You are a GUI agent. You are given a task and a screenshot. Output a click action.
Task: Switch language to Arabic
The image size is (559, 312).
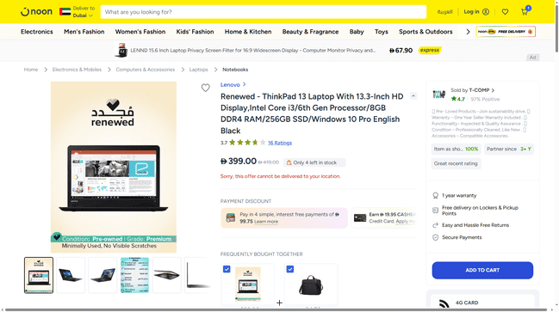point(445,12)
